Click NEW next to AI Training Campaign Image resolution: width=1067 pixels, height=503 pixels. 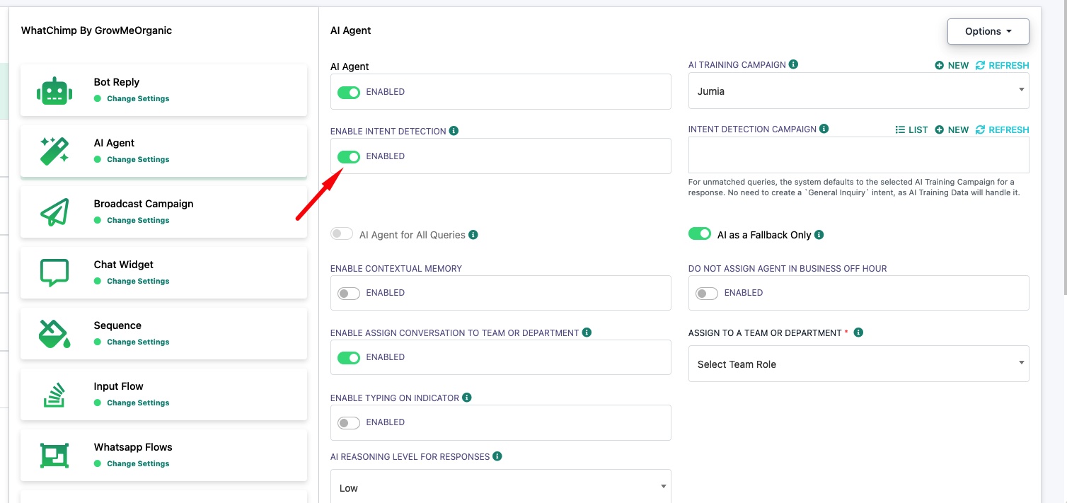pos(952,65)
